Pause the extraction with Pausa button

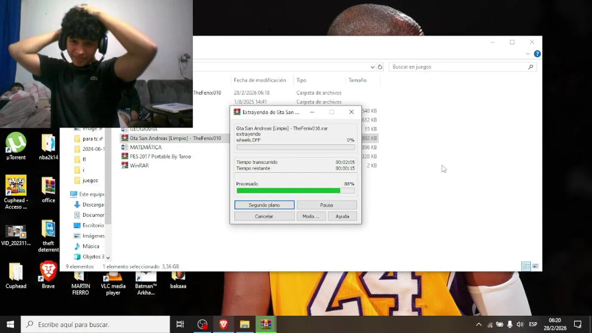point(326,205)
